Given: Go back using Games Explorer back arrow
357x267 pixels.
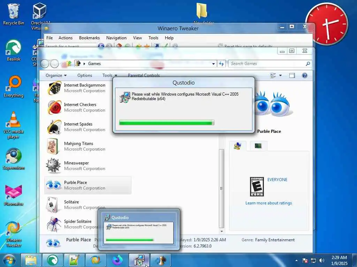Looking at the screenshot, I should tap(45, 64).
